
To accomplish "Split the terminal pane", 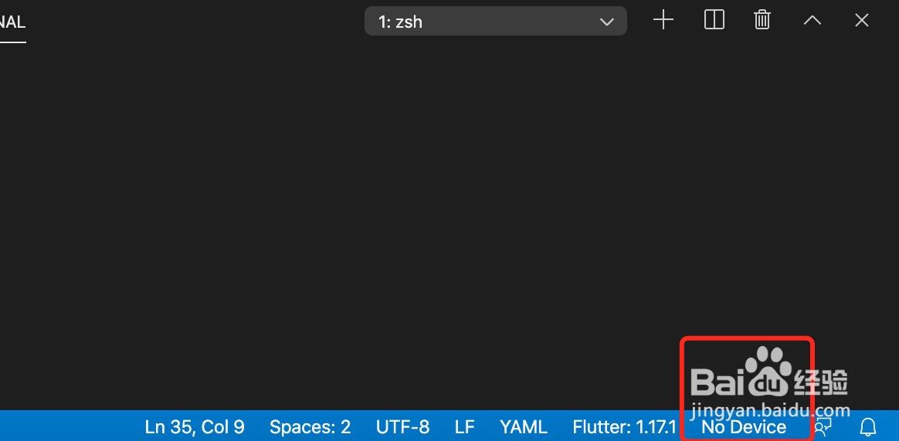I will pos(714,21).
